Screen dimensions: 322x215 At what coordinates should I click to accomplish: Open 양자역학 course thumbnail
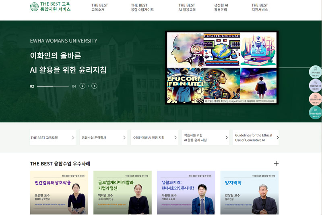pos(249,192)
